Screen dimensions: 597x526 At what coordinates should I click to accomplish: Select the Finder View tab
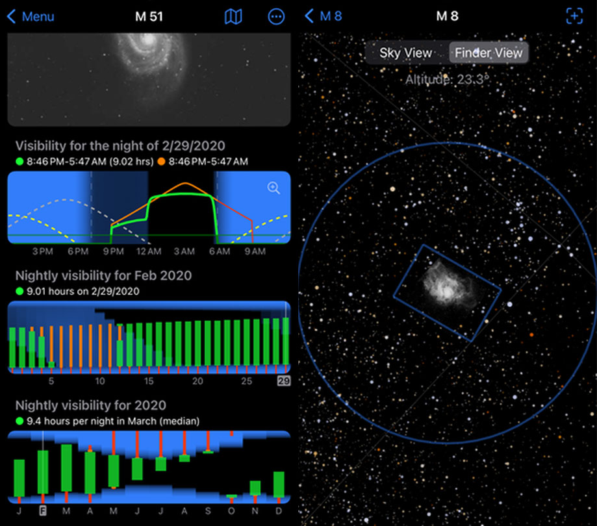(489, 53)
